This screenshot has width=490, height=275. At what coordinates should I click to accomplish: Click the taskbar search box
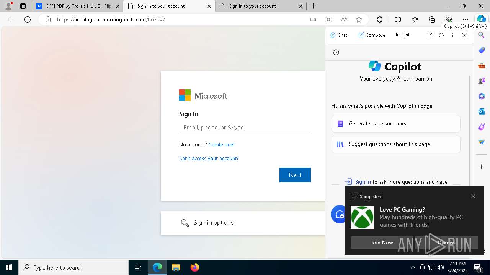pyautogui.click(x=73, y=267)
